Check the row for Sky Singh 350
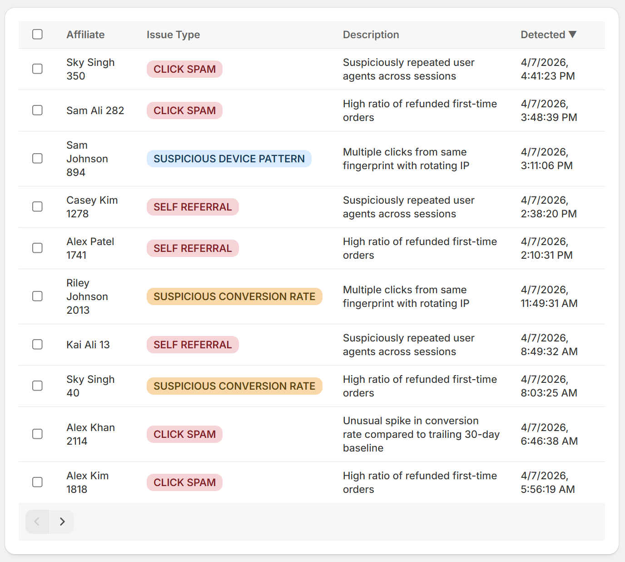The height and width of the screenshot is (562, 625). click(x=37, y=69)
